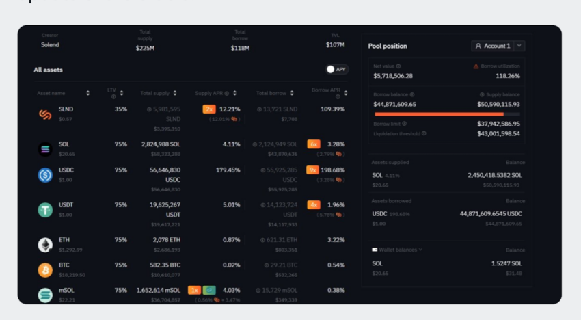The image size is (581, 320).
Task: Sort by Asset name column
Action: 87,93
